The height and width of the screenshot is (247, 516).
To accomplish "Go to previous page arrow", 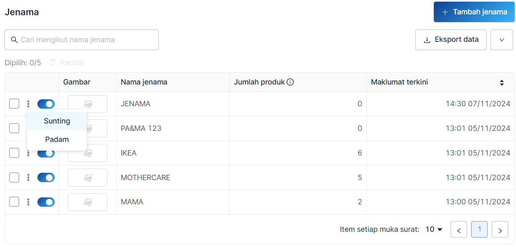I will tap(459, 230).
